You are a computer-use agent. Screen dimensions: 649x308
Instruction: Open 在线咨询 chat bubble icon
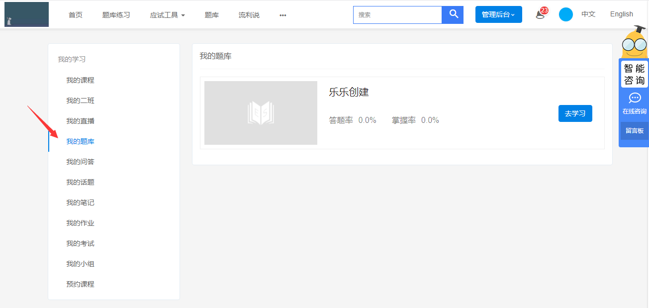635,98
